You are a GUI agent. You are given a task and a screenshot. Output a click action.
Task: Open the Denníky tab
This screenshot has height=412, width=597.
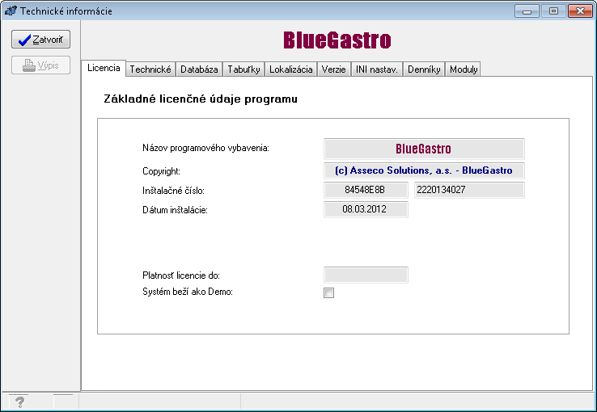pos(424,69)
